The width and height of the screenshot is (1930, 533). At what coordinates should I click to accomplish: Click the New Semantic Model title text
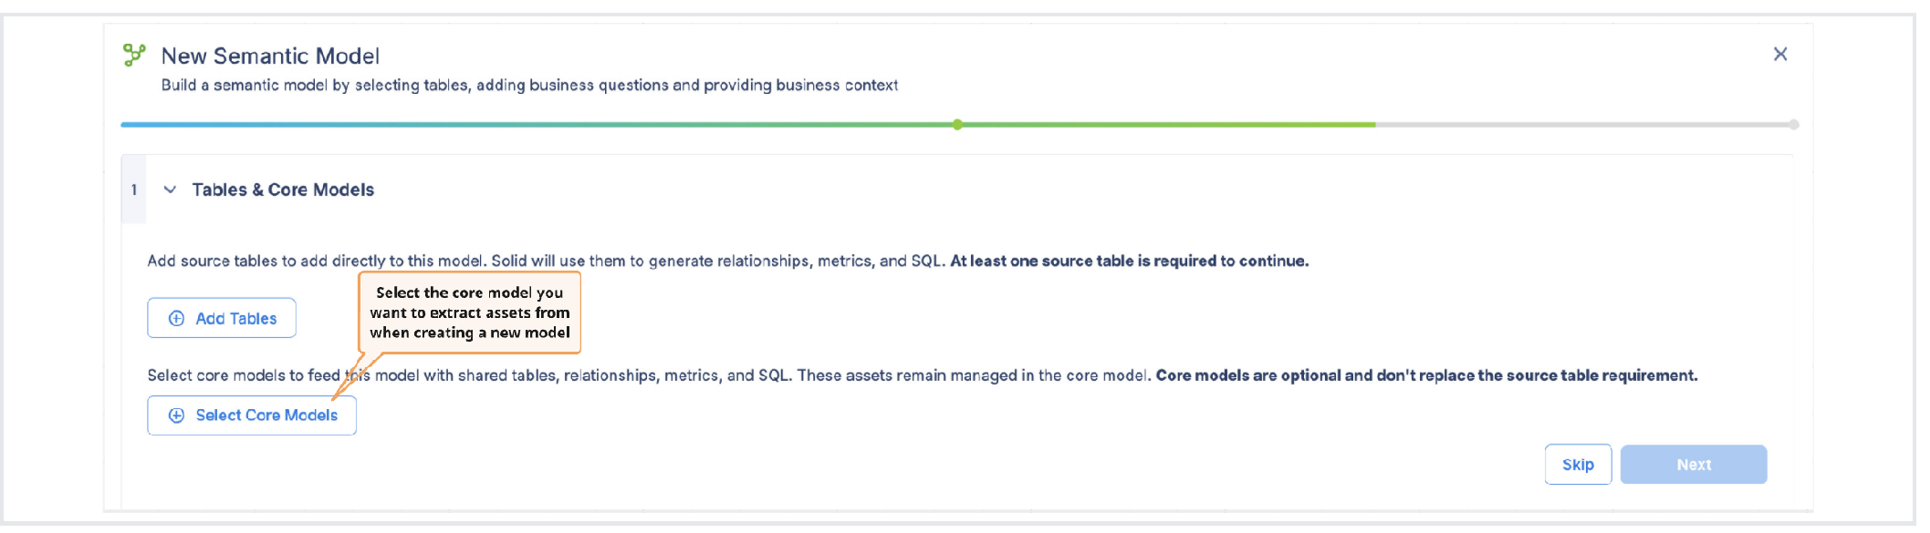[x=270, y=56]
